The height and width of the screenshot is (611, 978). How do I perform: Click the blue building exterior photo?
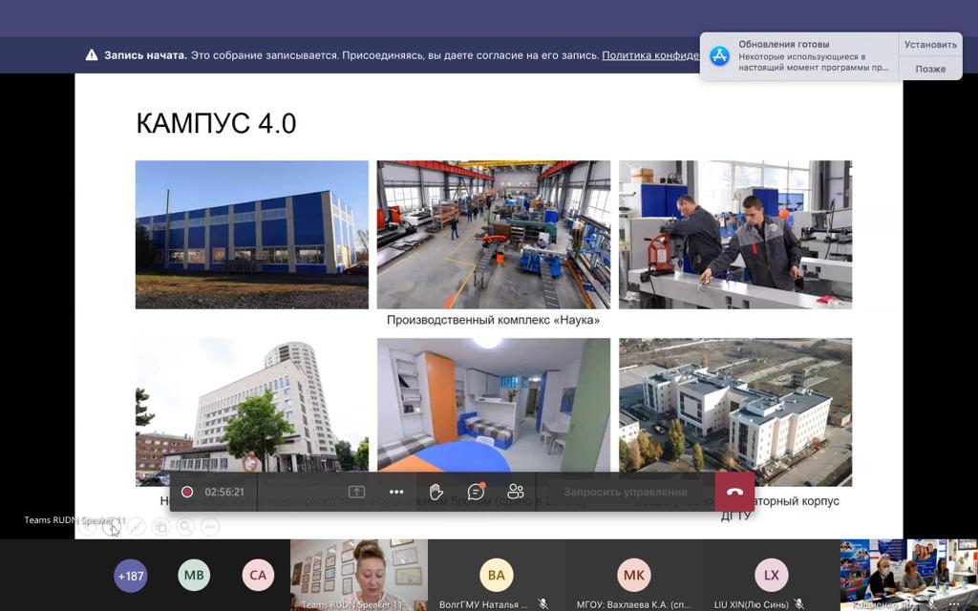[x=252, y=235]
